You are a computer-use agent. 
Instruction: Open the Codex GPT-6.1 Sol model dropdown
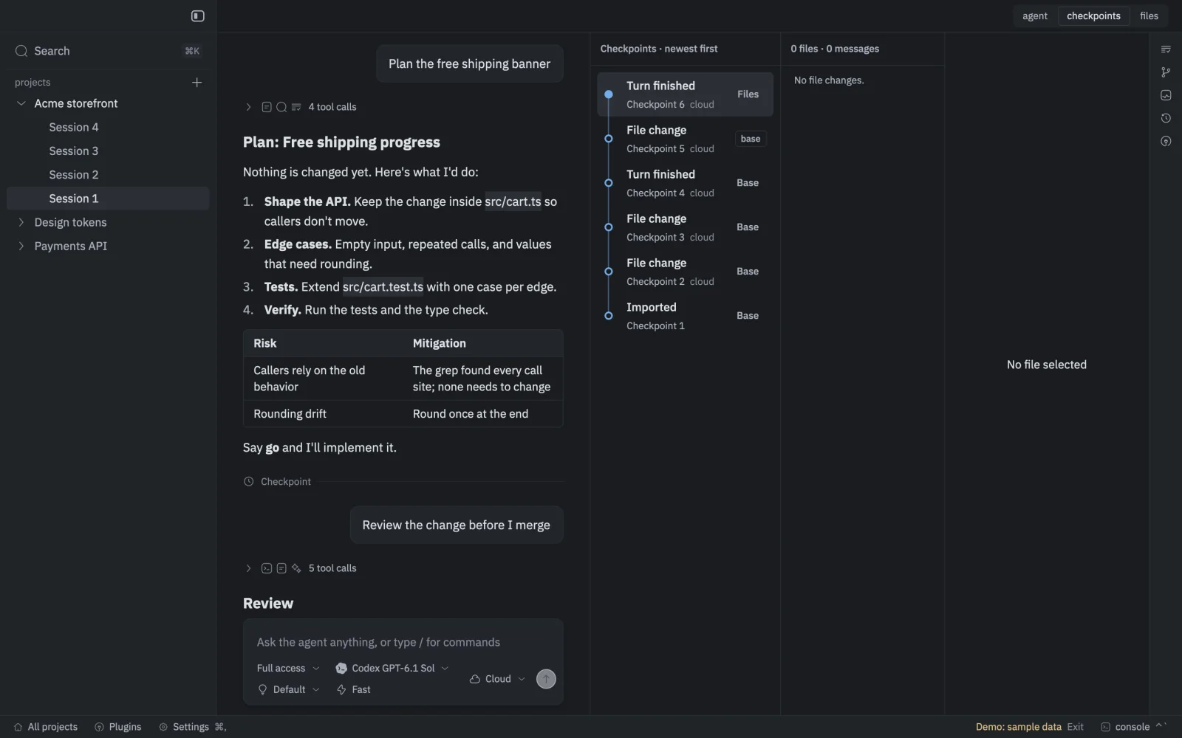392,668
